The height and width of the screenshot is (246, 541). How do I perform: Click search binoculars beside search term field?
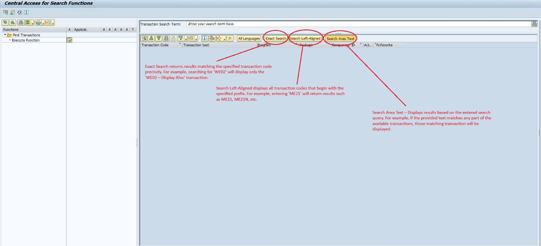[534, 24]
